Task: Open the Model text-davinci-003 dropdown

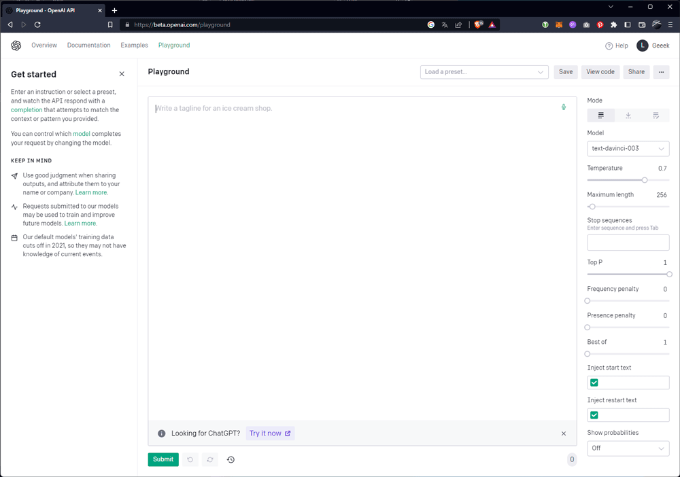Action: pos(628,149)
